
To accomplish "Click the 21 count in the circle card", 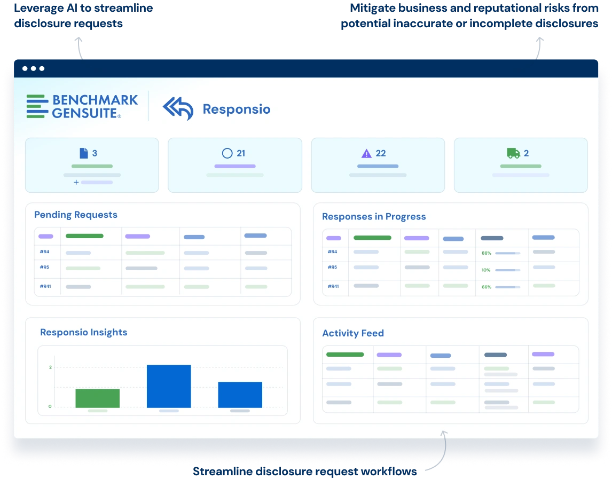I will [241, 153].
